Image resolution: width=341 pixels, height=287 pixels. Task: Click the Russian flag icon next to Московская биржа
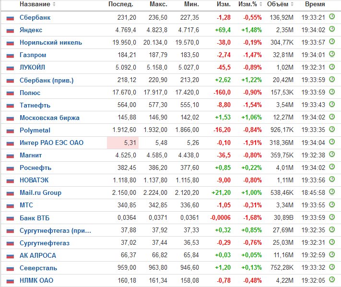(10, 119)
